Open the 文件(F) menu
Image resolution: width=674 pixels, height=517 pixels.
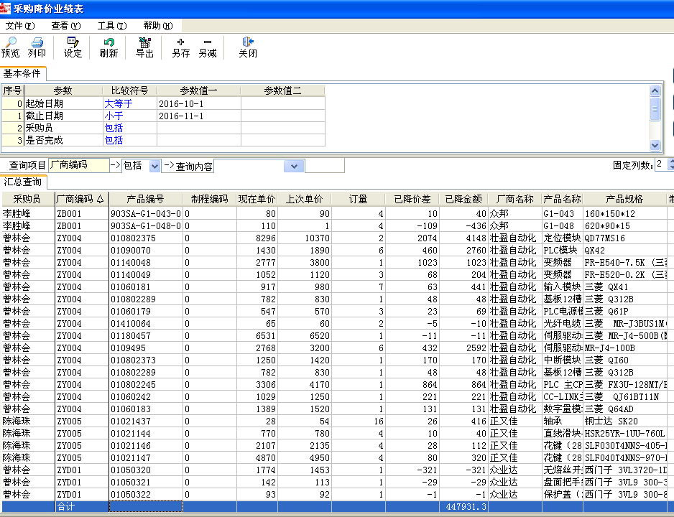20,26
